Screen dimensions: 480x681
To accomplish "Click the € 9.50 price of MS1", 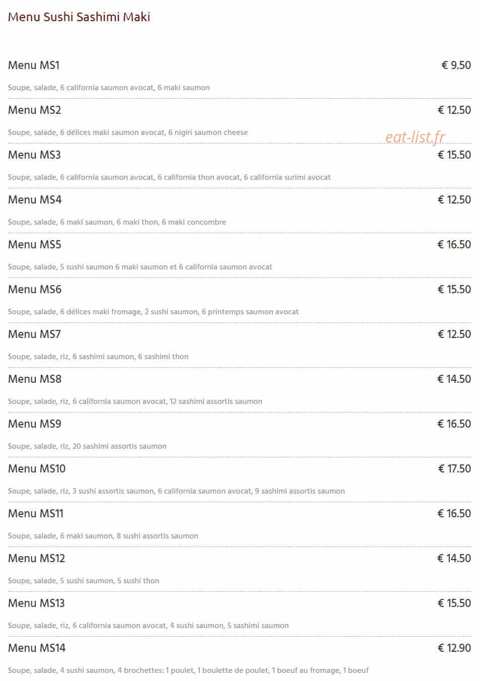I will (x=456, y=65).
